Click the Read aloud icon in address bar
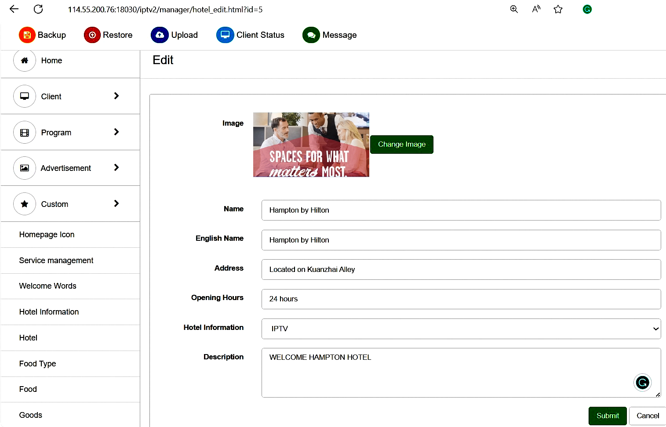 (x=536, y=9)
